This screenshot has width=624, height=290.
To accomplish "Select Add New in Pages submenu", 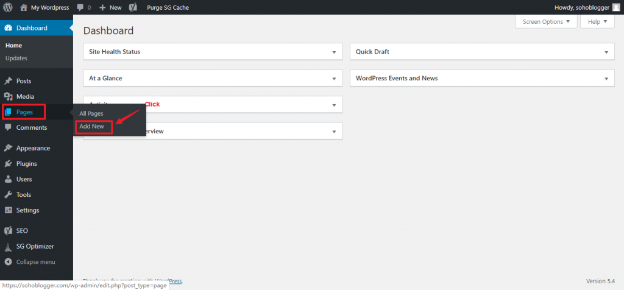I will click(92, 126).
